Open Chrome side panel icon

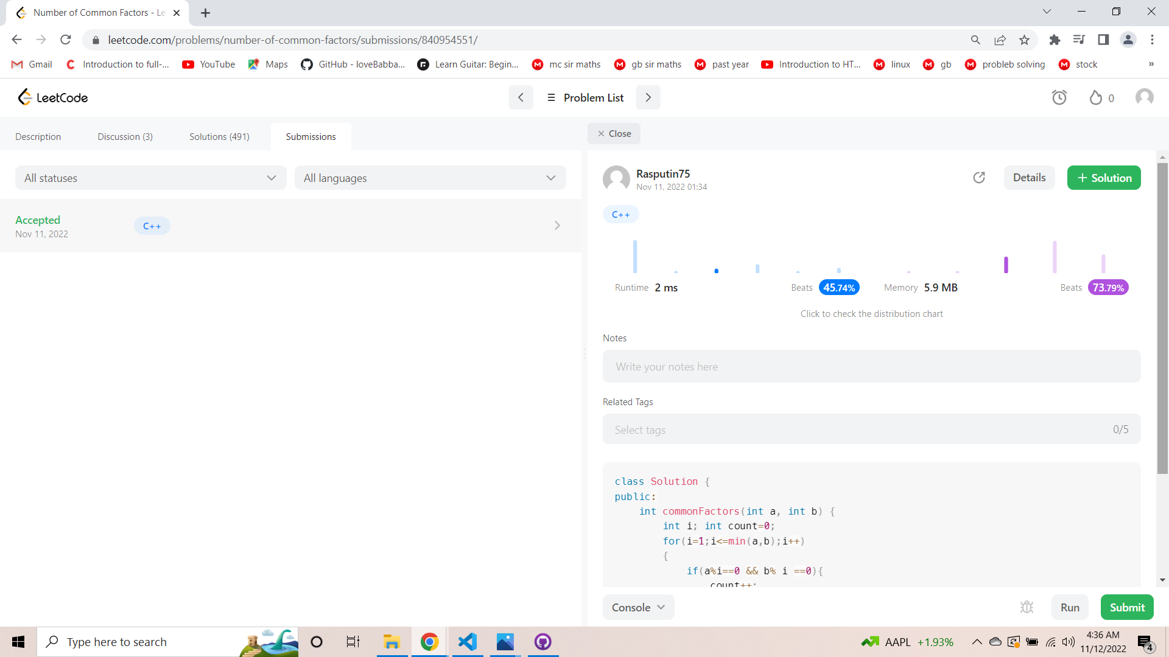point(1103,40)
